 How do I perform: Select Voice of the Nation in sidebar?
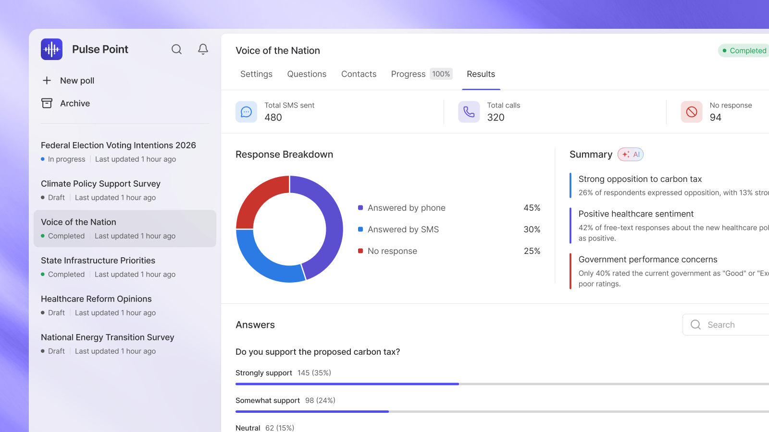(125, 228)
